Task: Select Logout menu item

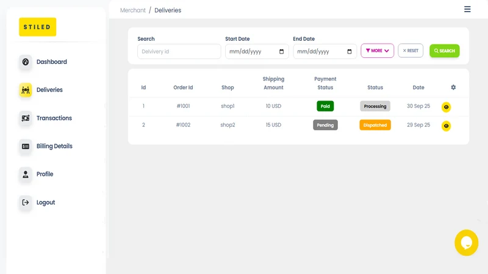Action: pos(46,202)
